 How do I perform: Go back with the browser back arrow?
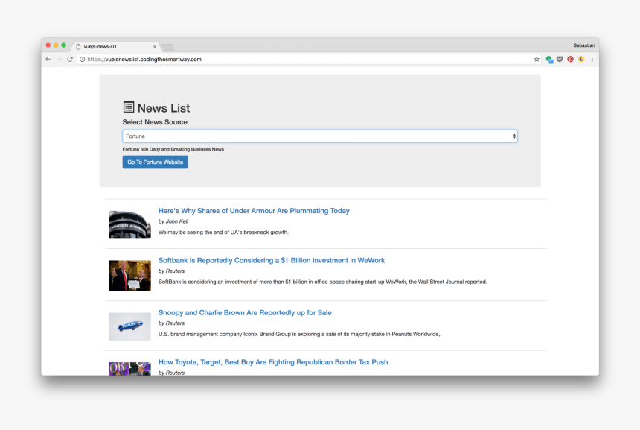click(x=48, y=60)
